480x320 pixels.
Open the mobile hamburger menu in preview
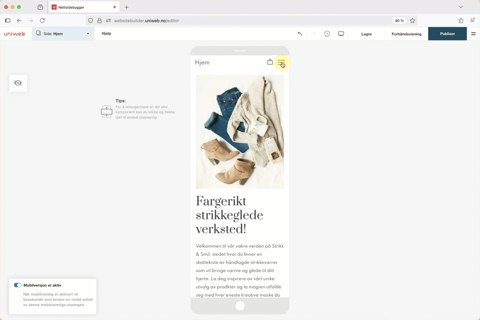coord(281,62)
